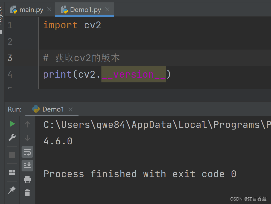This screenshot has width=271, height=204.
Task: Clear all console output with trash icon
Action: 27,193
